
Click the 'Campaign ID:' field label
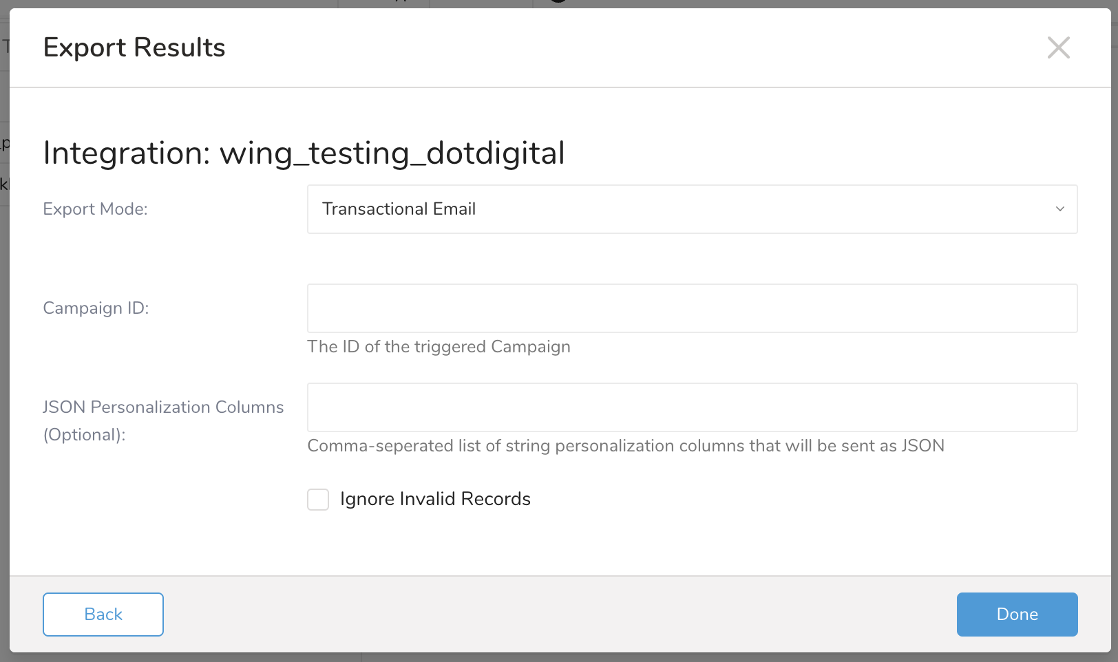point(96,308)
